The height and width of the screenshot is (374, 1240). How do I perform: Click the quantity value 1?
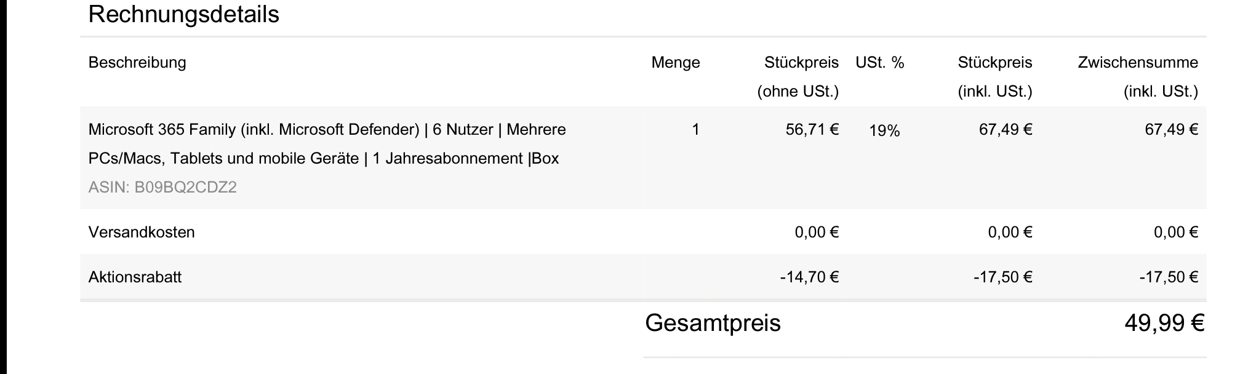(695, 130)
